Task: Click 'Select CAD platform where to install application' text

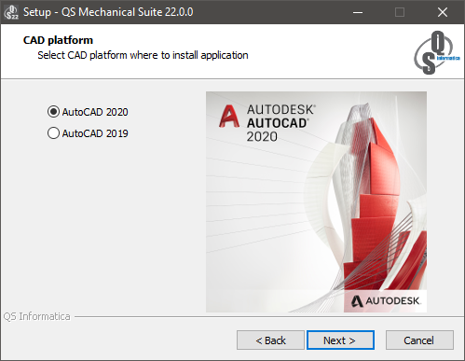Action: click(143, 55)
